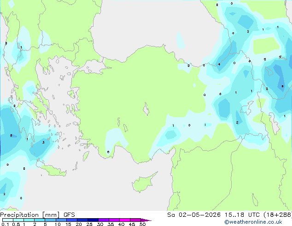Click the over-50 mm arrow tip of legend

tap(146, 220)
